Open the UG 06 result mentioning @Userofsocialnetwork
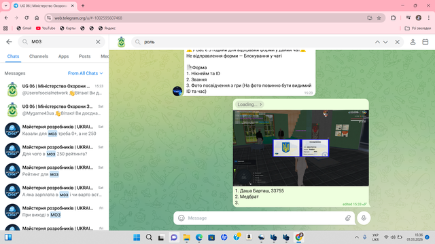The width and height of the screenshot is (435, 244). 54,89
